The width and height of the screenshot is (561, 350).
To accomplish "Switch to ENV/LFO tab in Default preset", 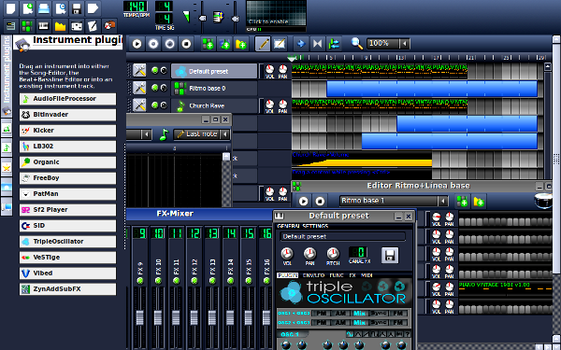I will tap(313, 275).
